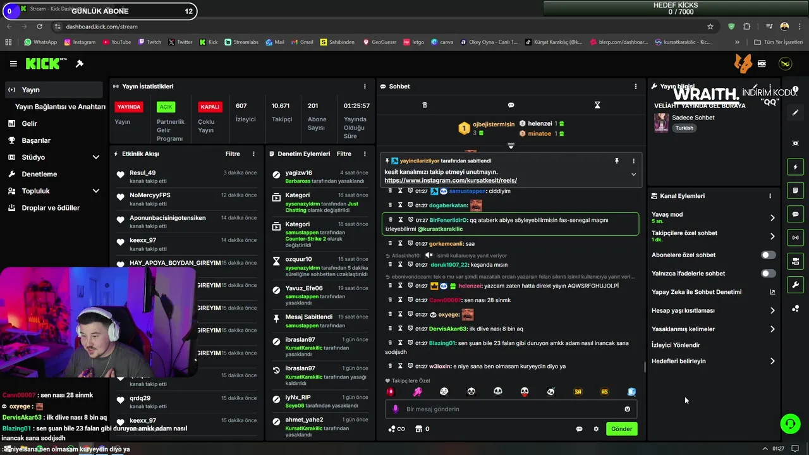Open the hamburger menu next to Kick logo
The image size is (809, 455).
(x=13, y=64)
